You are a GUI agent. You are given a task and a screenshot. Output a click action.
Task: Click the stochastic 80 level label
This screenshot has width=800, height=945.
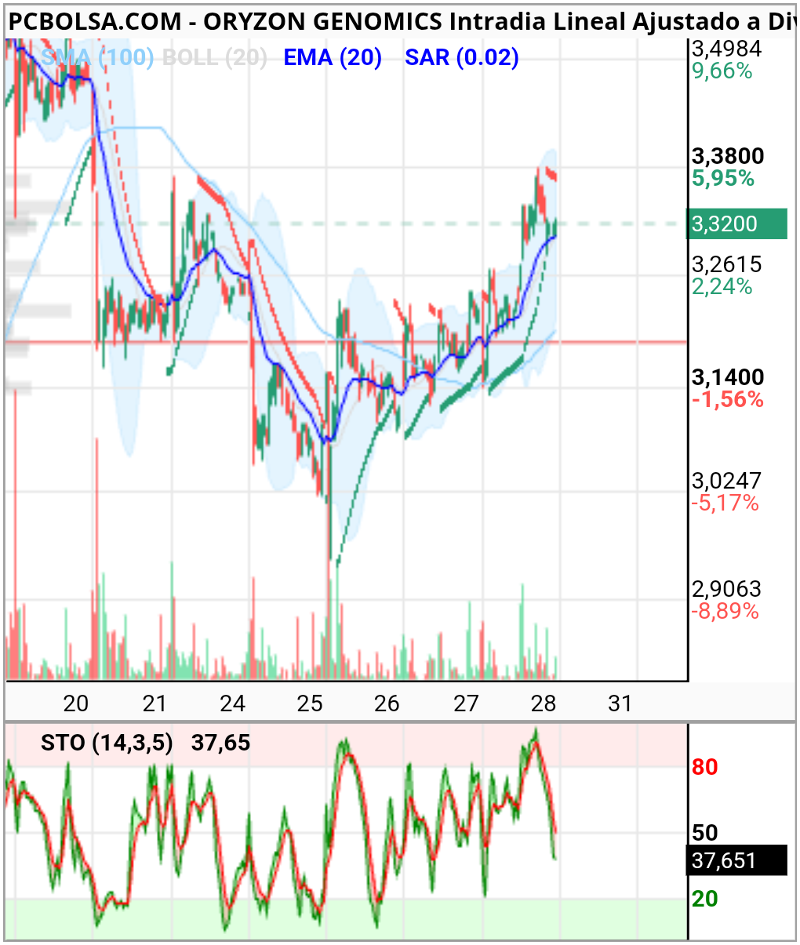click(705, 767)
